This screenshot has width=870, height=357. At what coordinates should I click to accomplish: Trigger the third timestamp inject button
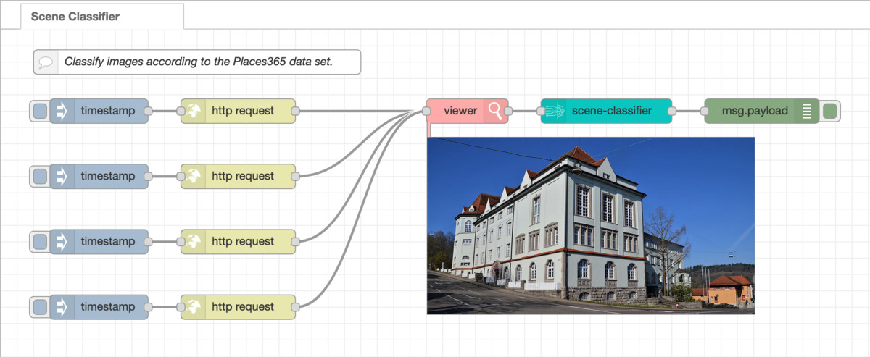[x=40, y=241]
